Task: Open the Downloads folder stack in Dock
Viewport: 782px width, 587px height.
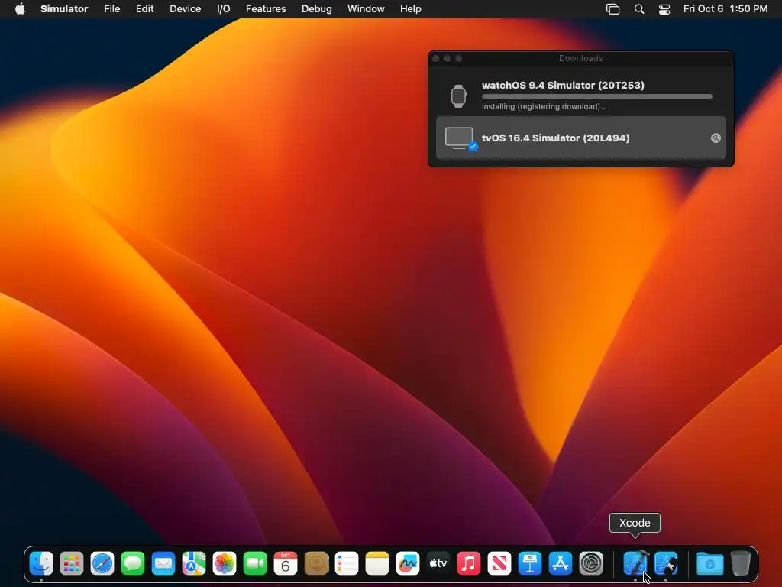Action: 709,563
